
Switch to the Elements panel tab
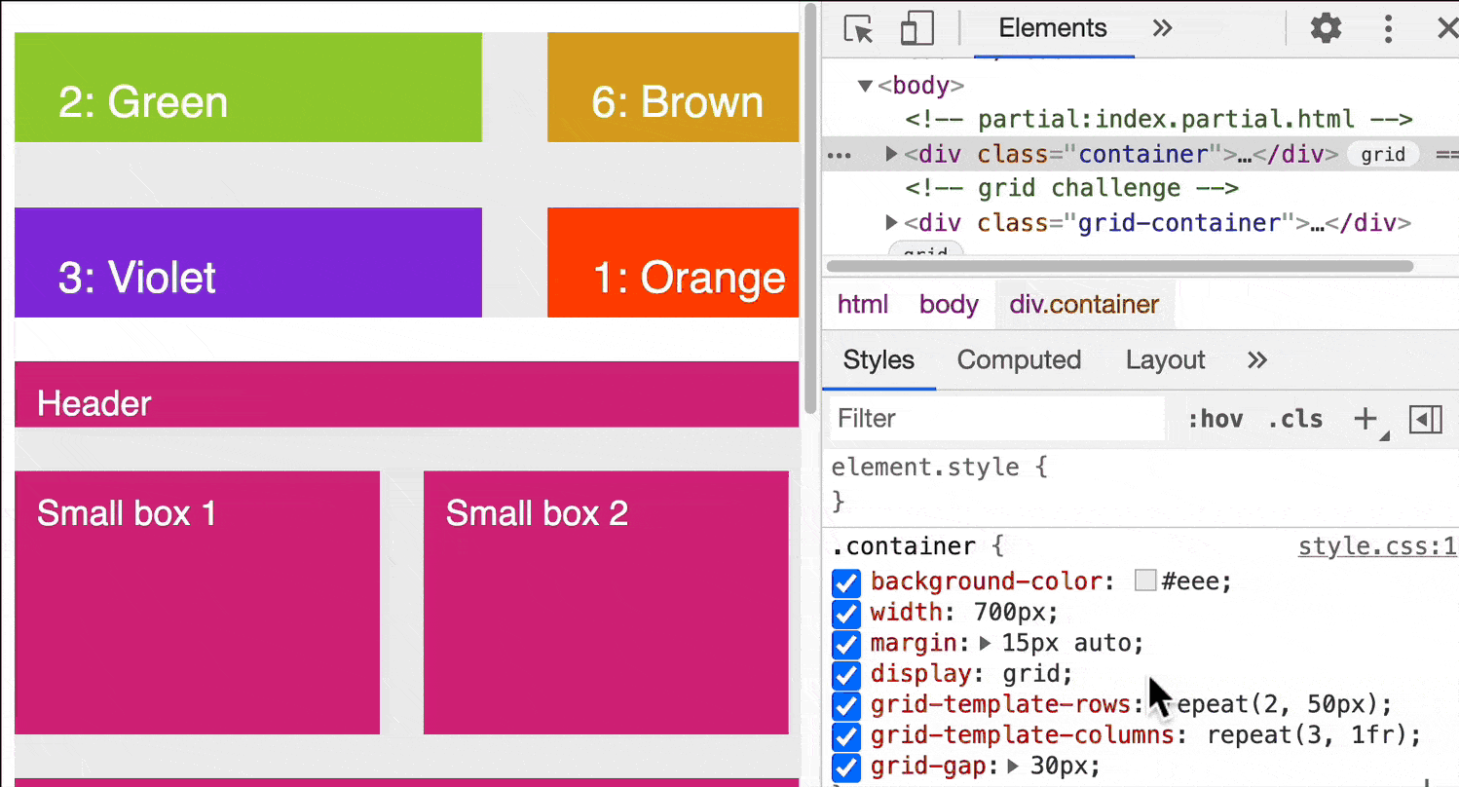pos(1053,28)
